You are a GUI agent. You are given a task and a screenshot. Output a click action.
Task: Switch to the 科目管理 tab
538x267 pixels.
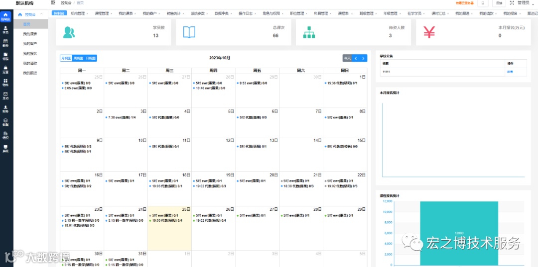point(321,13)
